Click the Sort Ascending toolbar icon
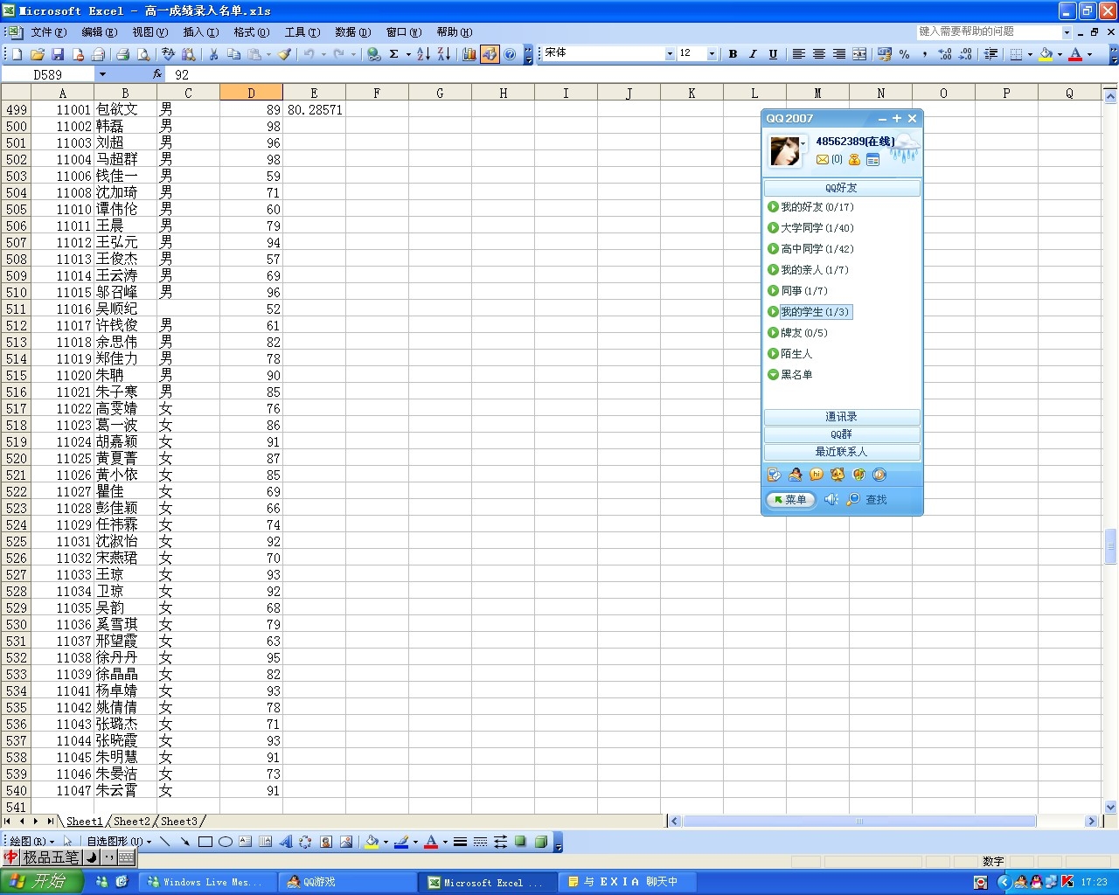 point(423,54)
